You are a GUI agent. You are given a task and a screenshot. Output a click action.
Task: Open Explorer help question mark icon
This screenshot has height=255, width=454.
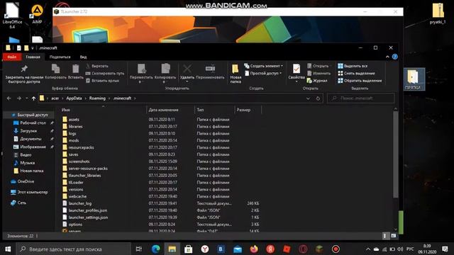[394, 57]
